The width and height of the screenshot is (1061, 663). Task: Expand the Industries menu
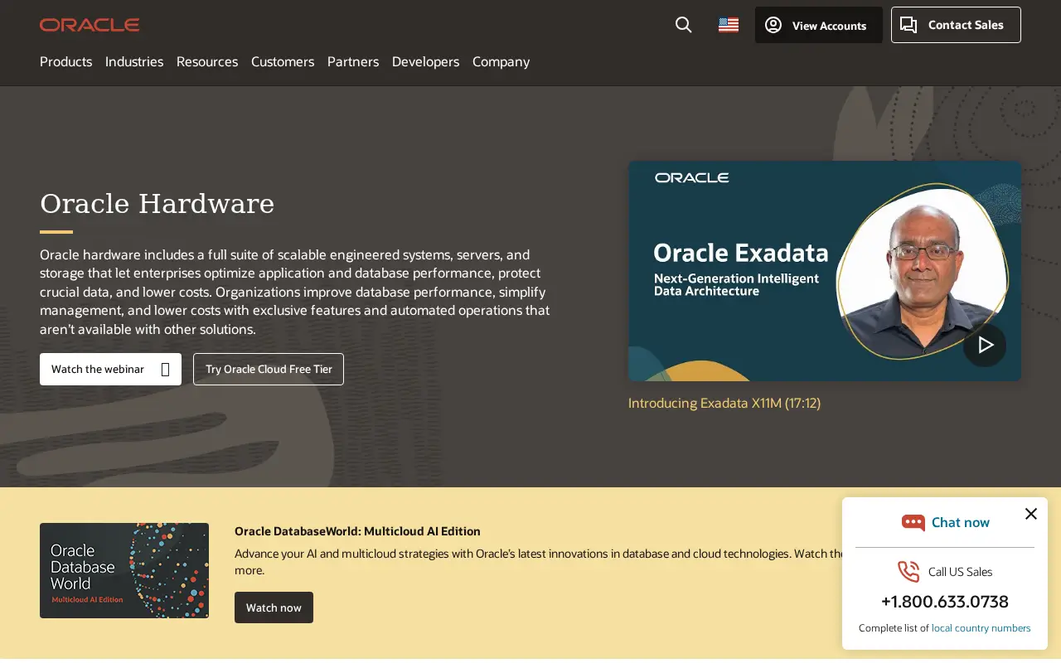pyautogui.click(x=134, y=61)
